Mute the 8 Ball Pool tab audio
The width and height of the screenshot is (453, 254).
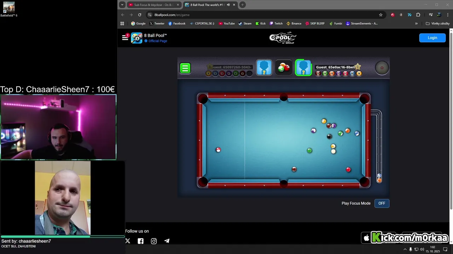pyautogui.click(x=228, y=5)
